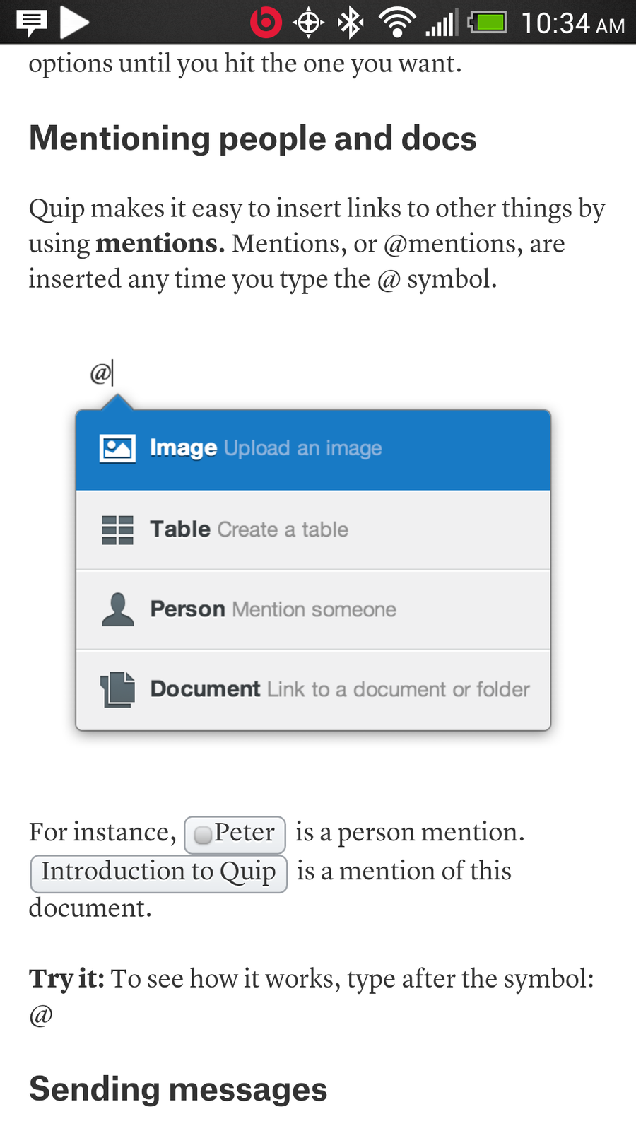The width and height of the screenshot is (636, 1131).
Task: Select the Image upload icon in the mention menu
Action: pyautogui.click(x=117, y=447)
